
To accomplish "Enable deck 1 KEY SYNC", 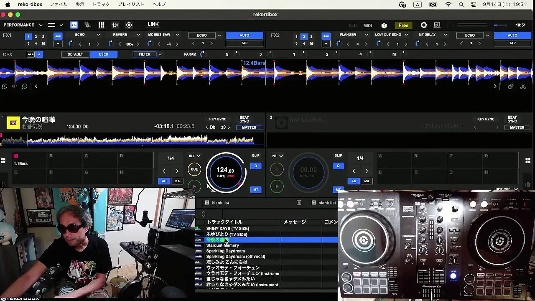I will (217, 120).
